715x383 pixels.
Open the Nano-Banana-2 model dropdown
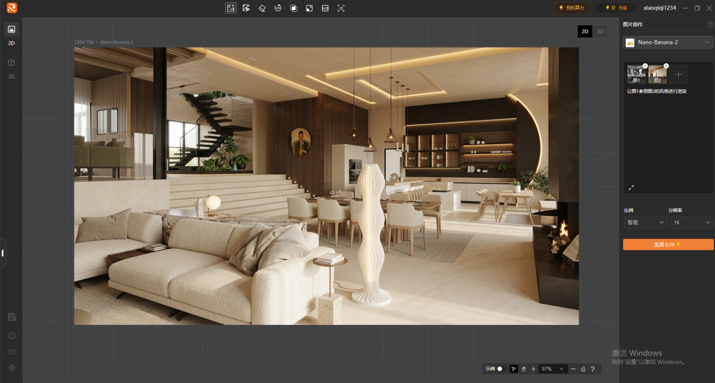tap(668, 42)
